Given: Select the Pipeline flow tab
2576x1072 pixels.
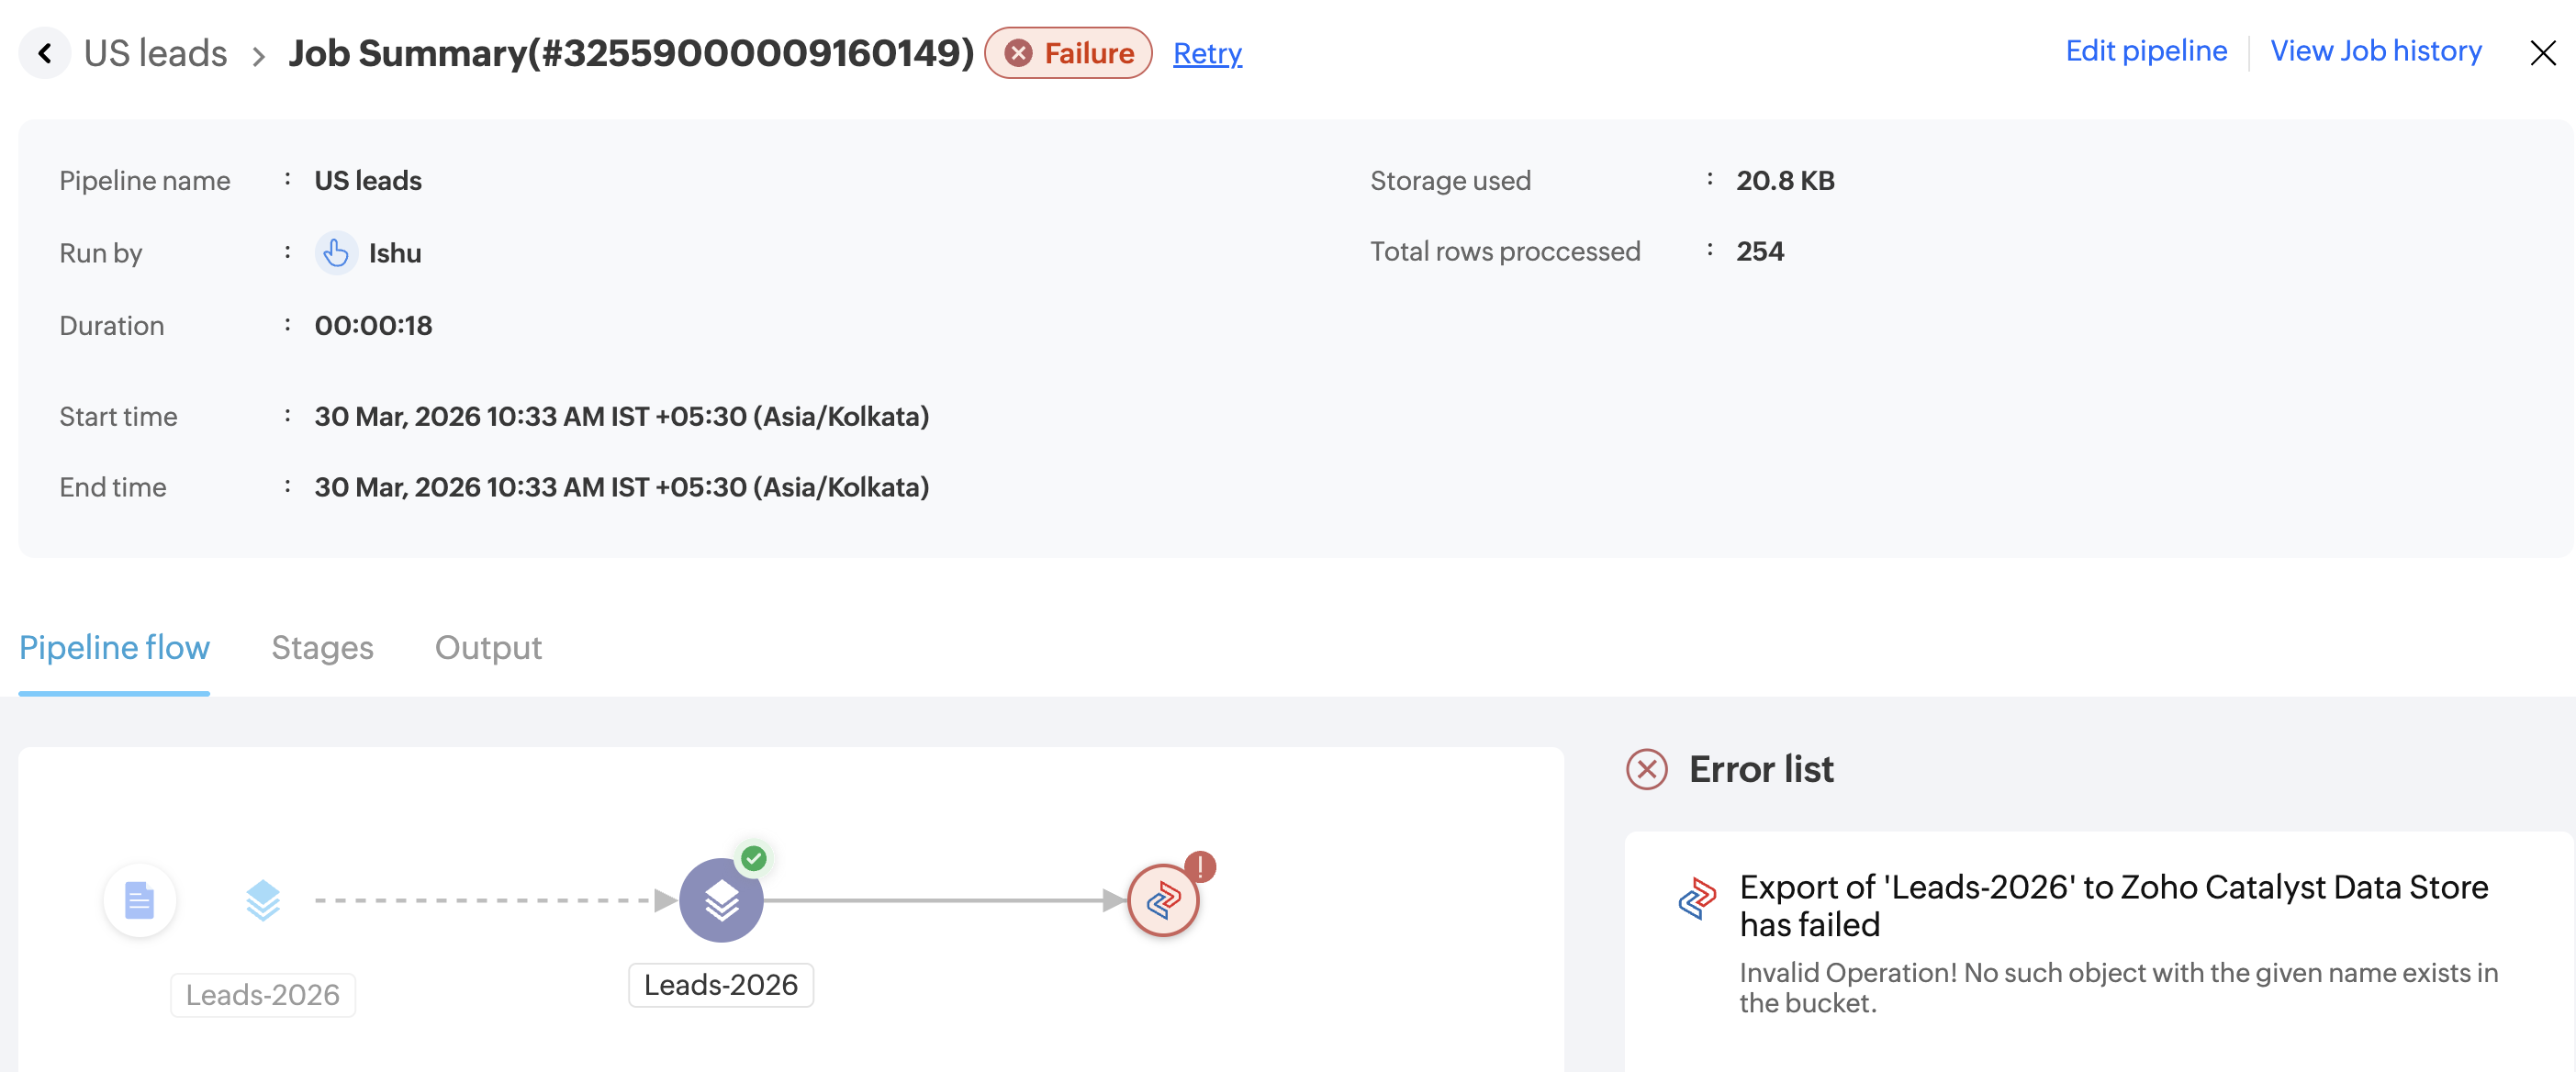Looking at the screenshot, I should [x=114, y=648].
